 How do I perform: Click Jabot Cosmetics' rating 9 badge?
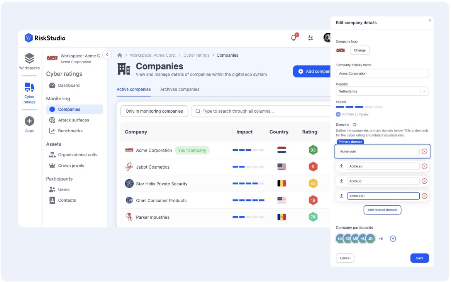(313, 167)
